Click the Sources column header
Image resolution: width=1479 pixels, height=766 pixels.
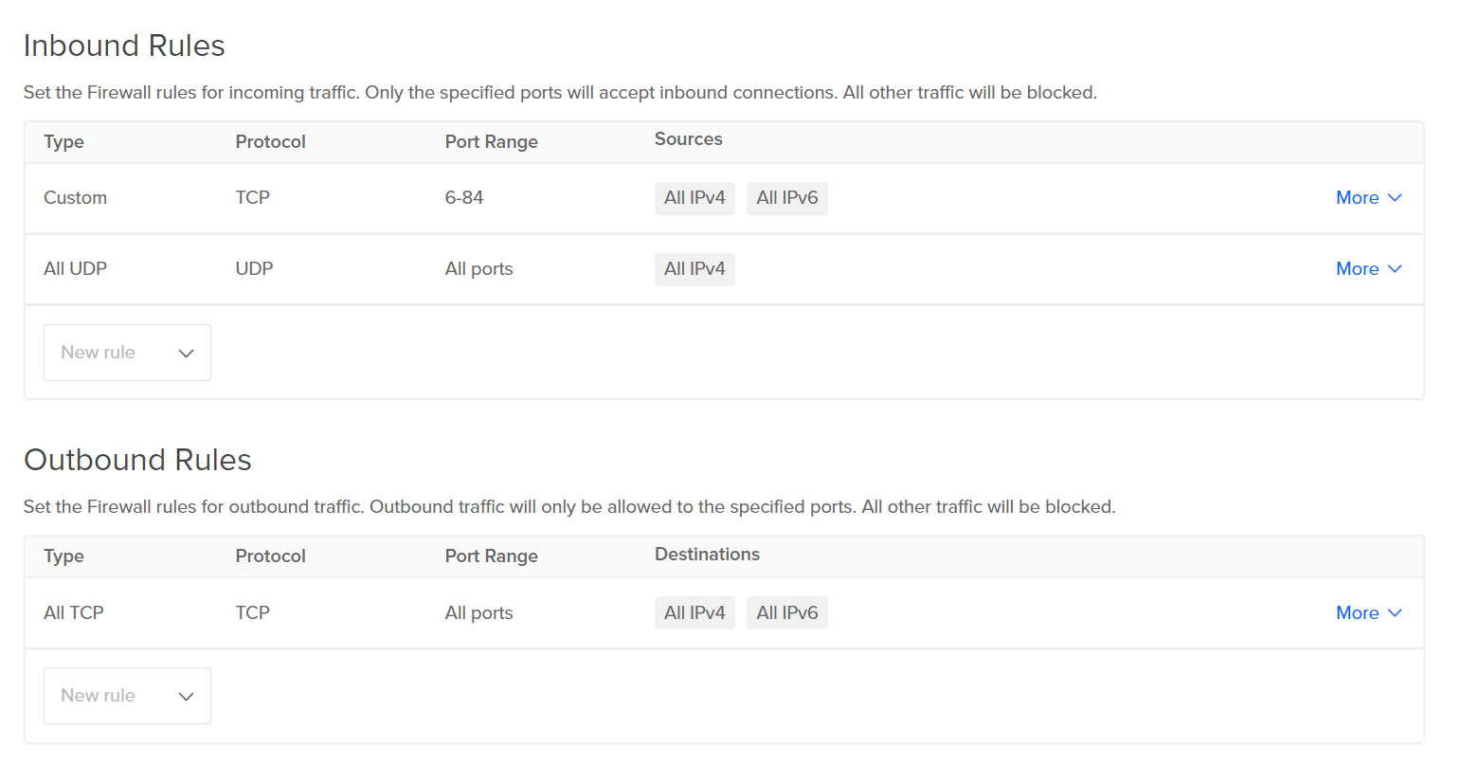pos(688,139)
